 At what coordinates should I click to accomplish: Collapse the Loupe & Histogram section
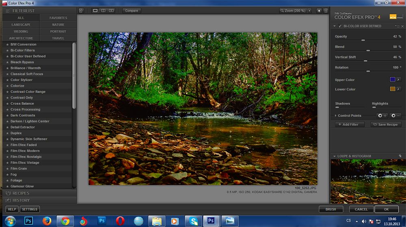334,156
